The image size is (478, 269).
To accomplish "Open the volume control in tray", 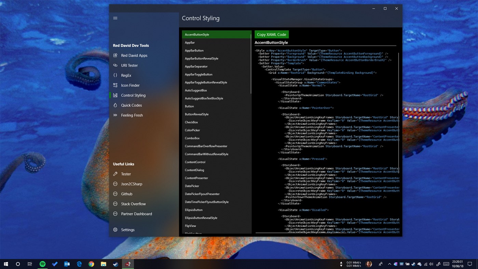I will click(x=431, y=264).
